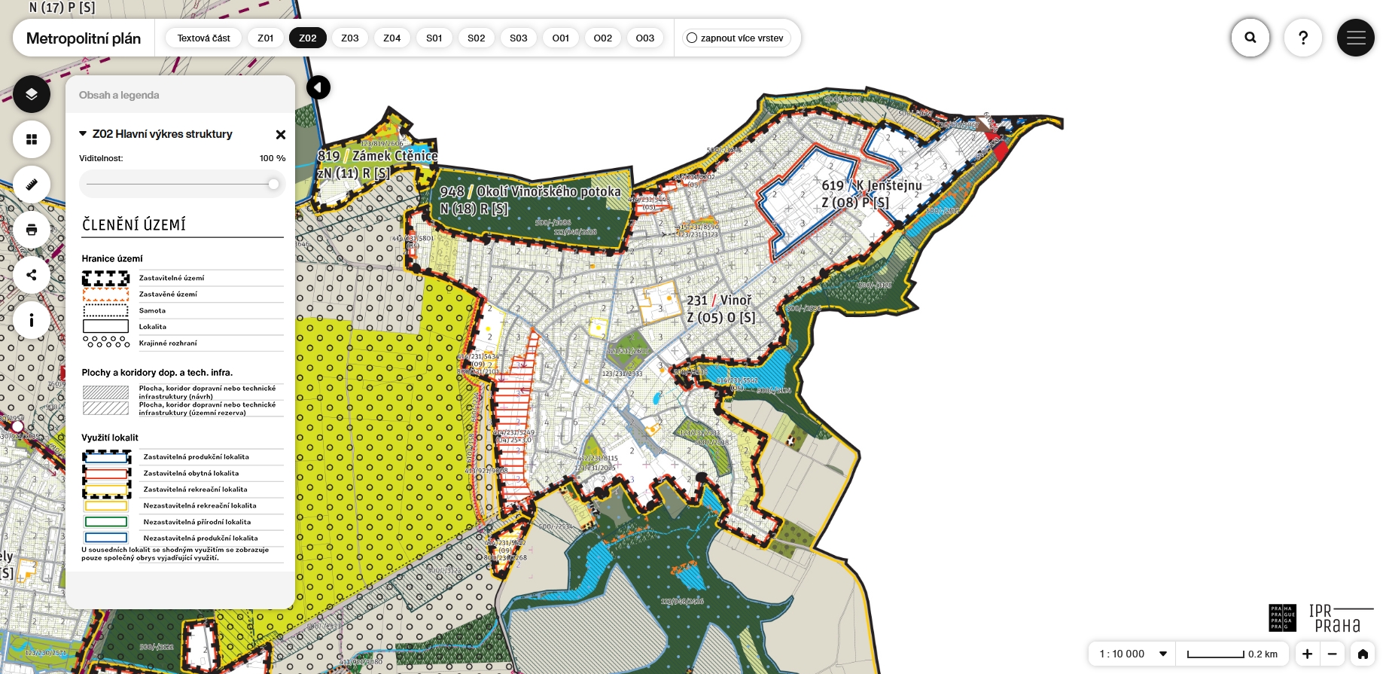Collapse legend panel with left arrow

pyautogui.click(x=318, y=87)
